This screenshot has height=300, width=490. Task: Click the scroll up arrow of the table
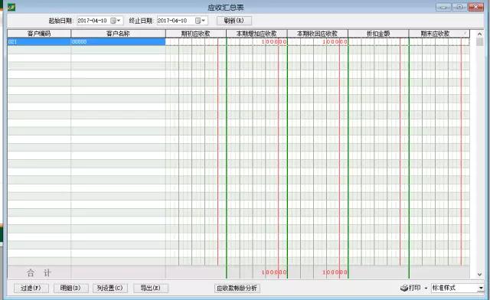pyautogui.click(x=480, y=34)
